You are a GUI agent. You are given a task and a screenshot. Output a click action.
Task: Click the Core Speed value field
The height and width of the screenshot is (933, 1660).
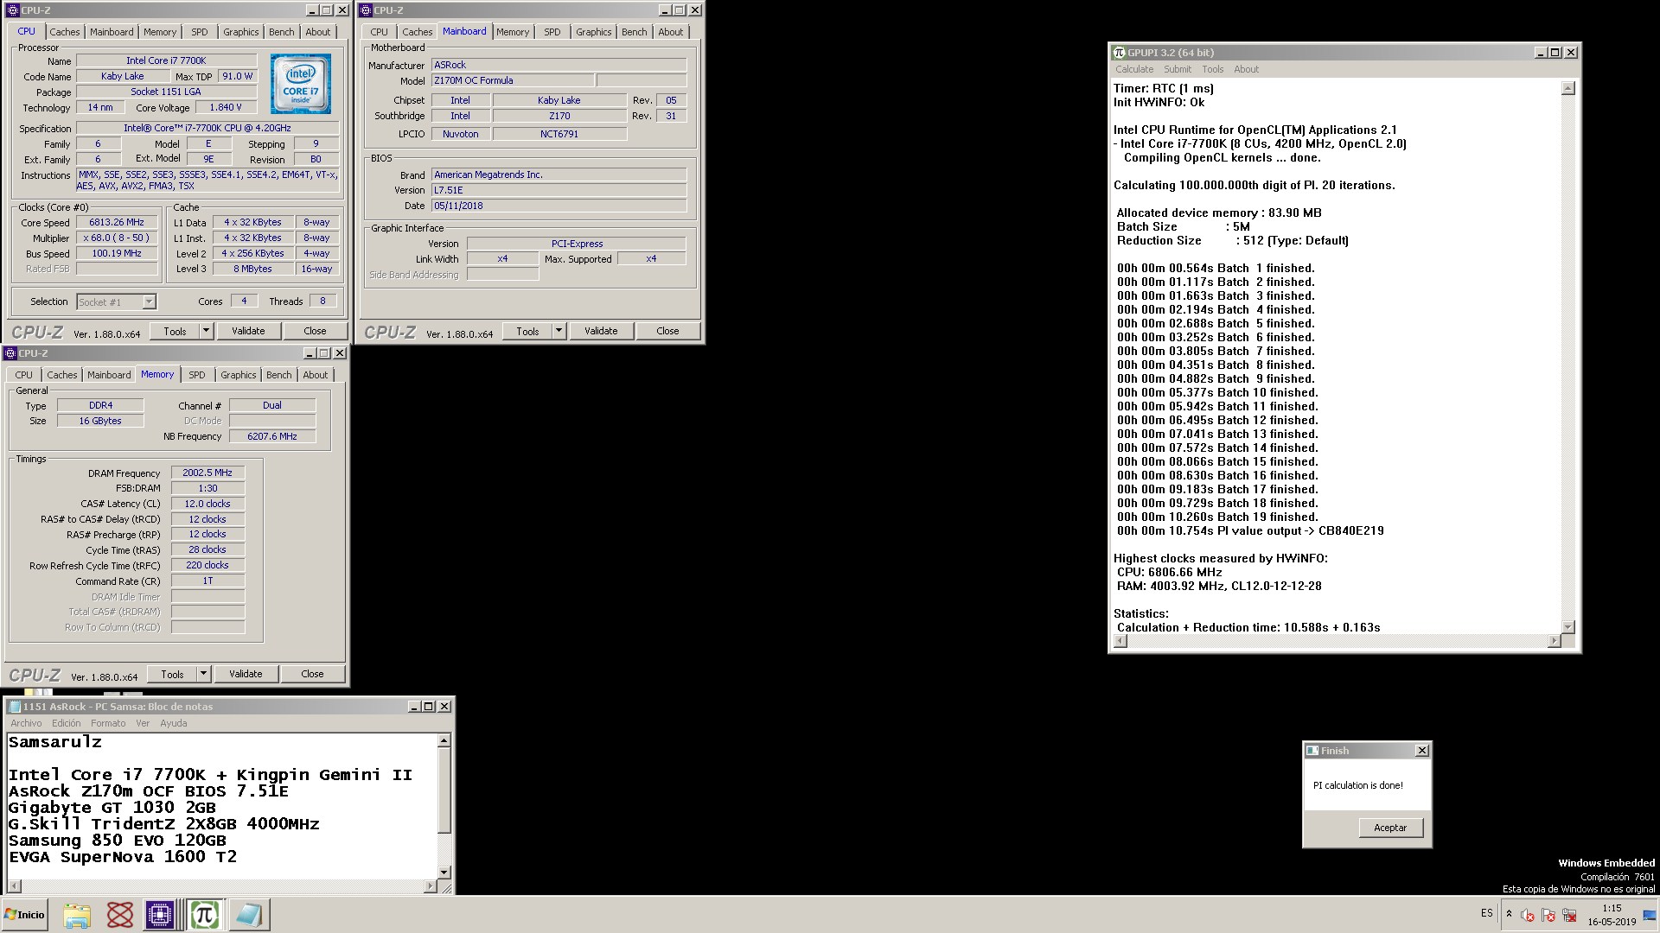pyautogui.click(x=117, y=222)
